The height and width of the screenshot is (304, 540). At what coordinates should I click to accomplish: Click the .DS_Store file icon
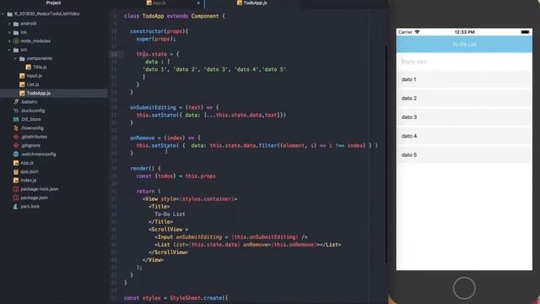coord(16,119)
